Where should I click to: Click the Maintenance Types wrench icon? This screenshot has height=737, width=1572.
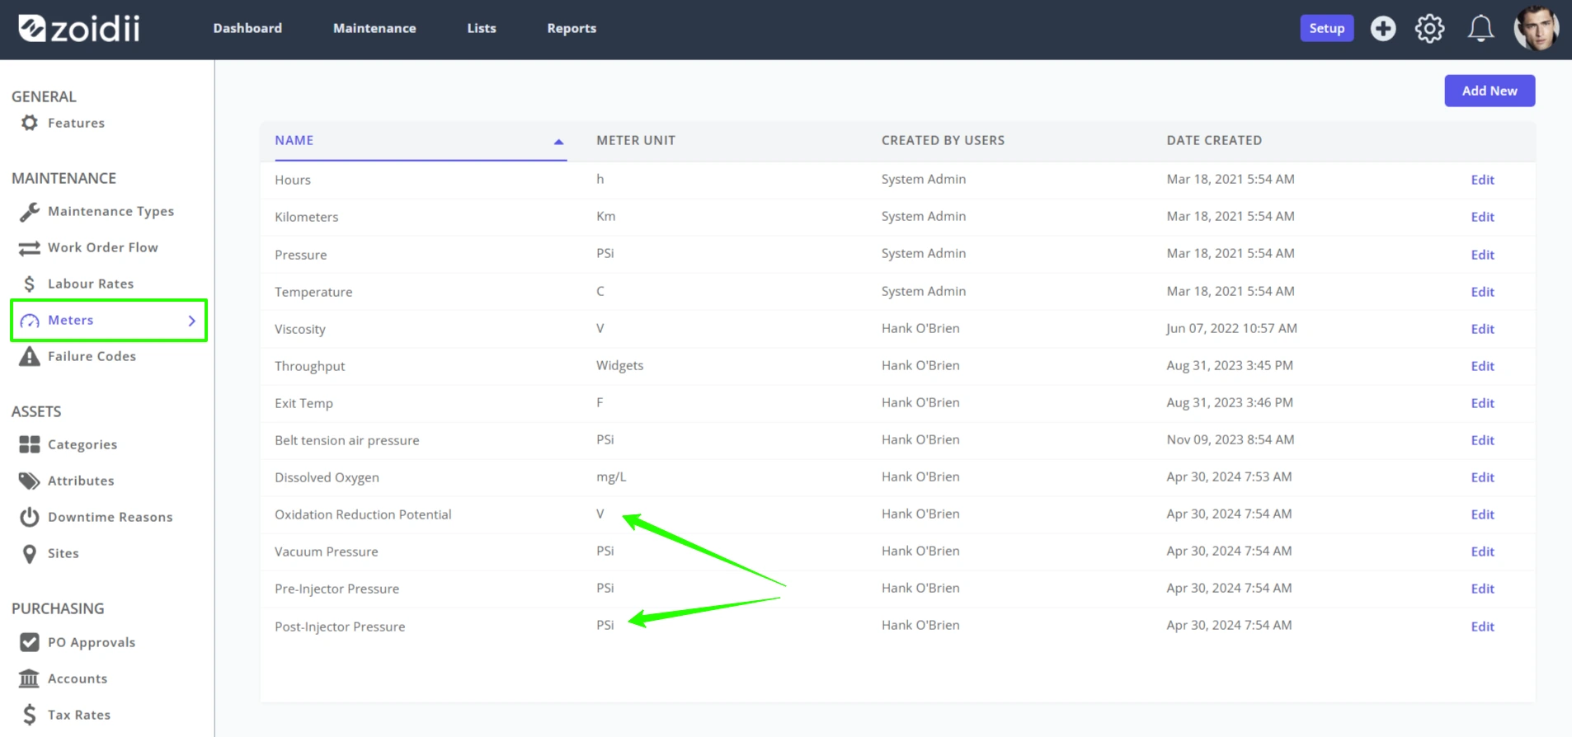pos(30,212)
